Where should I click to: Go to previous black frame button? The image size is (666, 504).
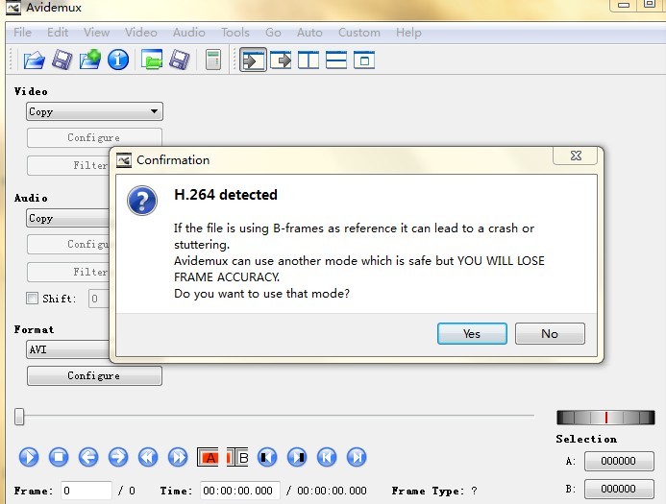[267, 457]
